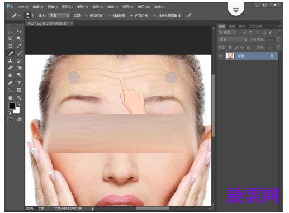Viewport: 289px width, 213px height.
Task: Select the Zoom tool in toolbox
Action: [x=19, y=98]
